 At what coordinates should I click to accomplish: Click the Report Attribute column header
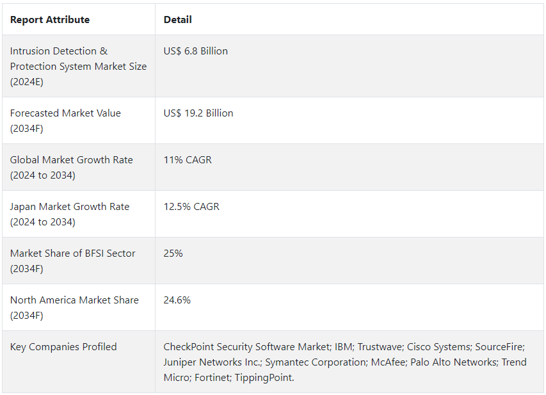pyautogui.click(x=50, y=20)
